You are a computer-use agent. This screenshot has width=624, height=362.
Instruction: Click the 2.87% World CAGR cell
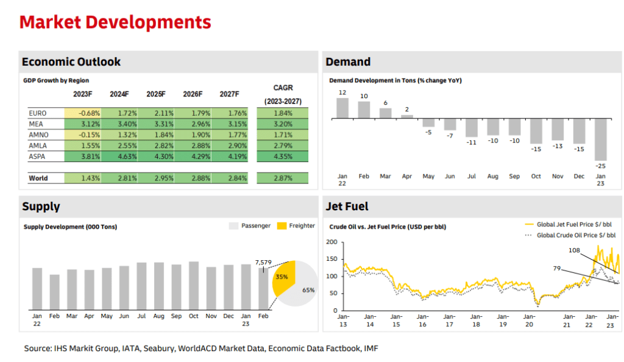(x=283, y=178)
